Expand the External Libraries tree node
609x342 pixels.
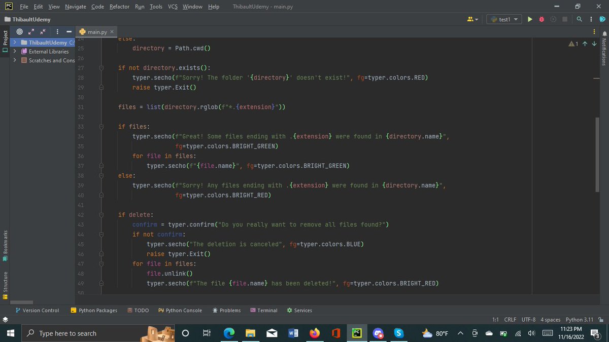15,51
